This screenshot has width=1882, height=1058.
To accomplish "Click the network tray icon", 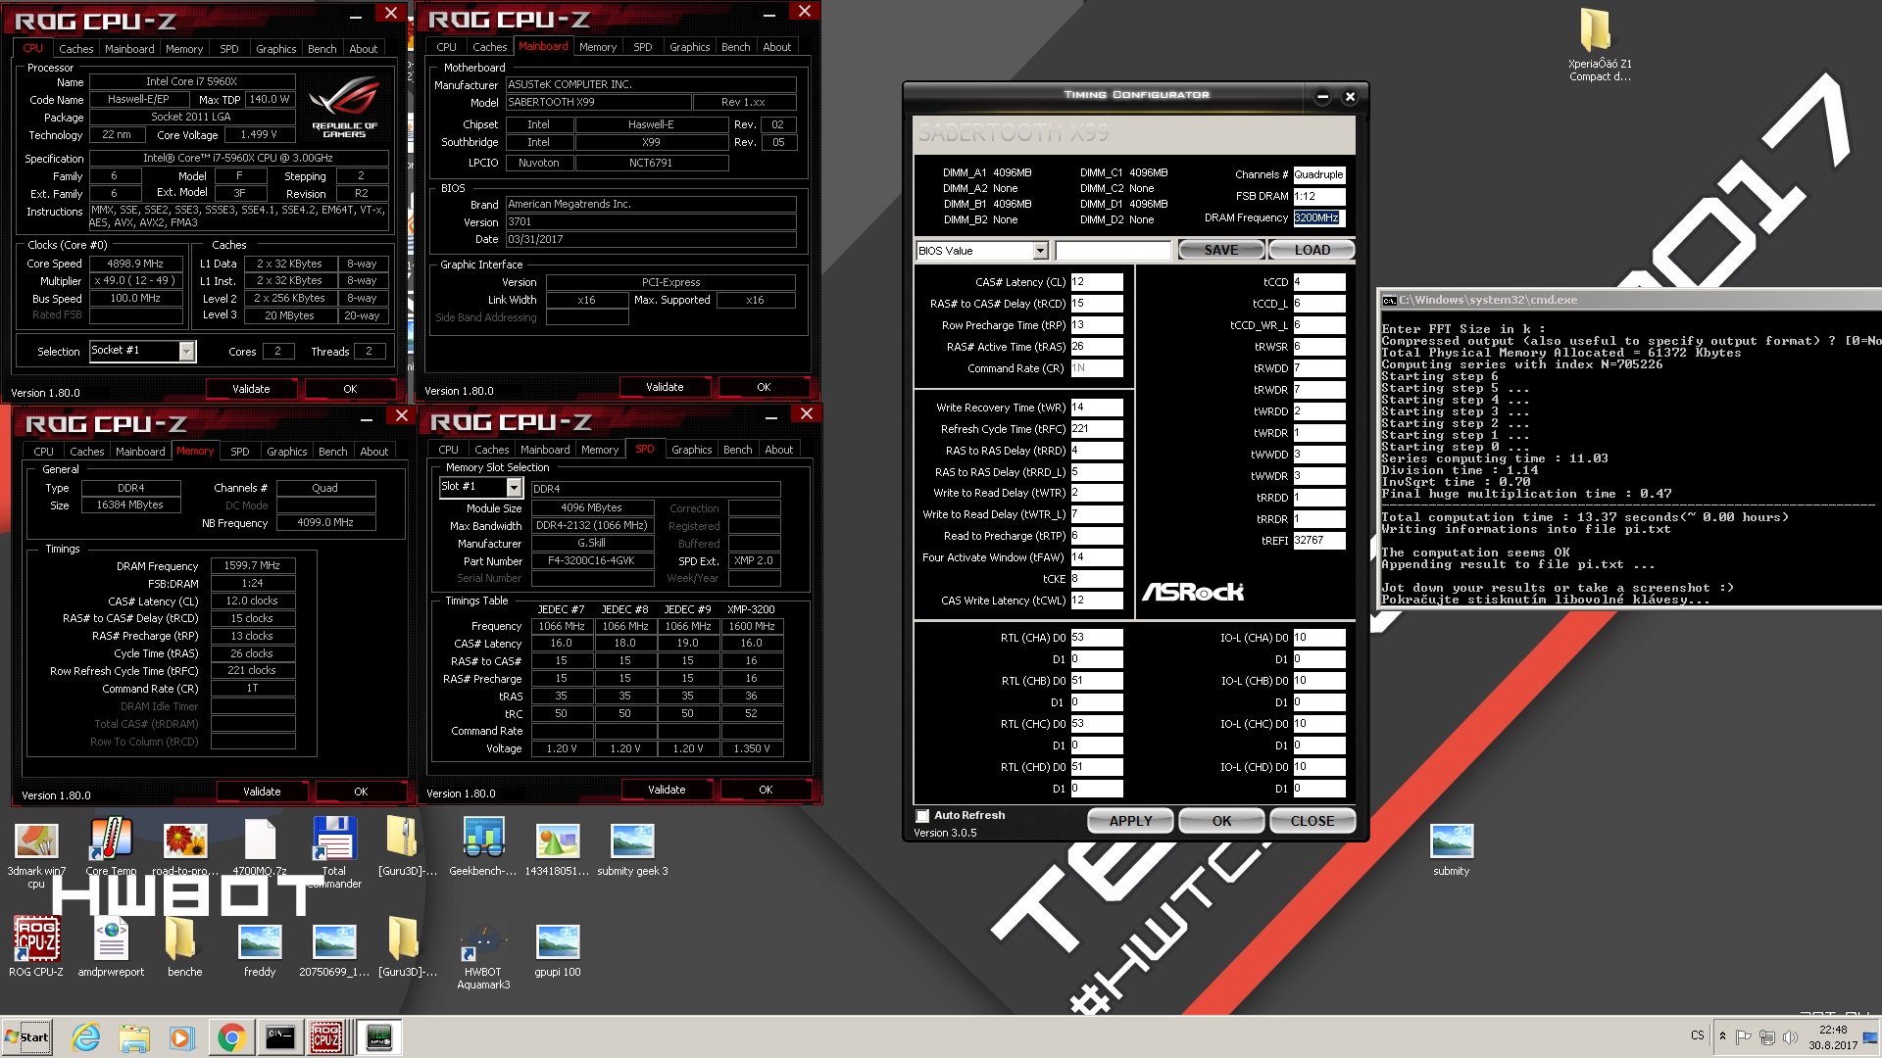I will (x=1766, y=1036).
